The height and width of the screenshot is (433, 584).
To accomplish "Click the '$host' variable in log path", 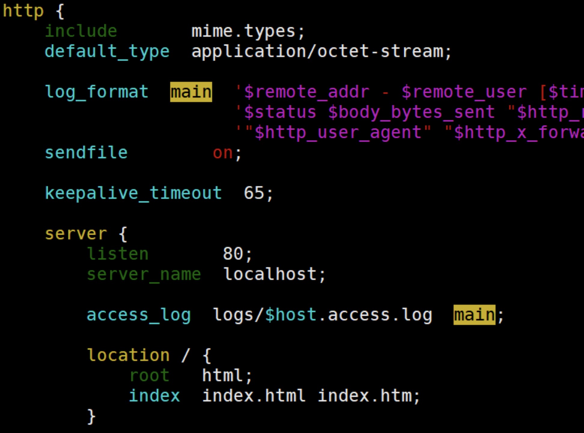I will click(291, 315).
